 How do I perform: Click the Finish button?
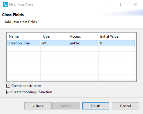click(x=96, y=106)
